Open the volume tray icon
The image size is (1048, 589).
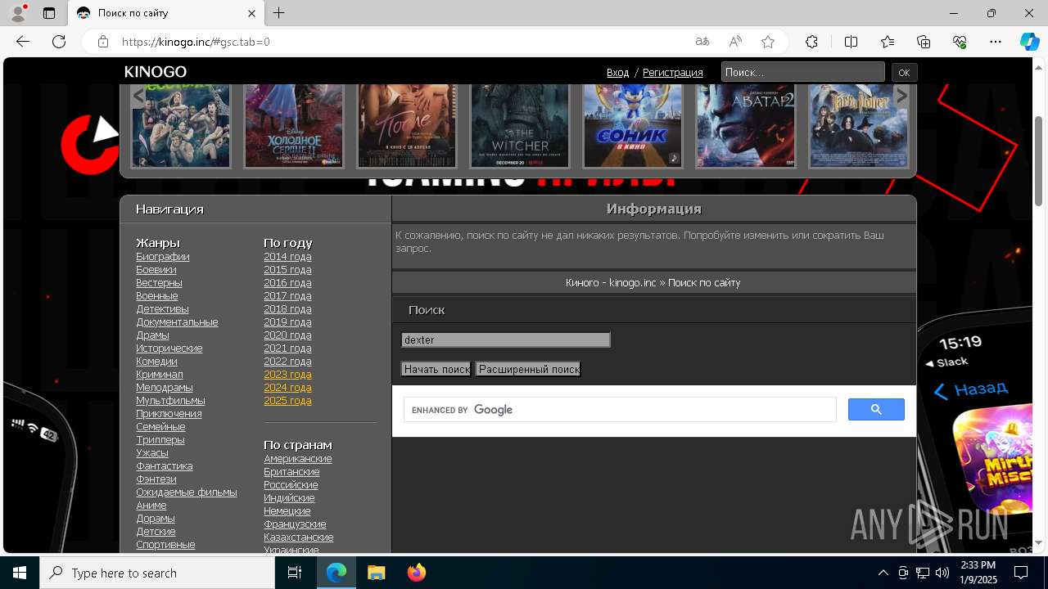(942, 573)
